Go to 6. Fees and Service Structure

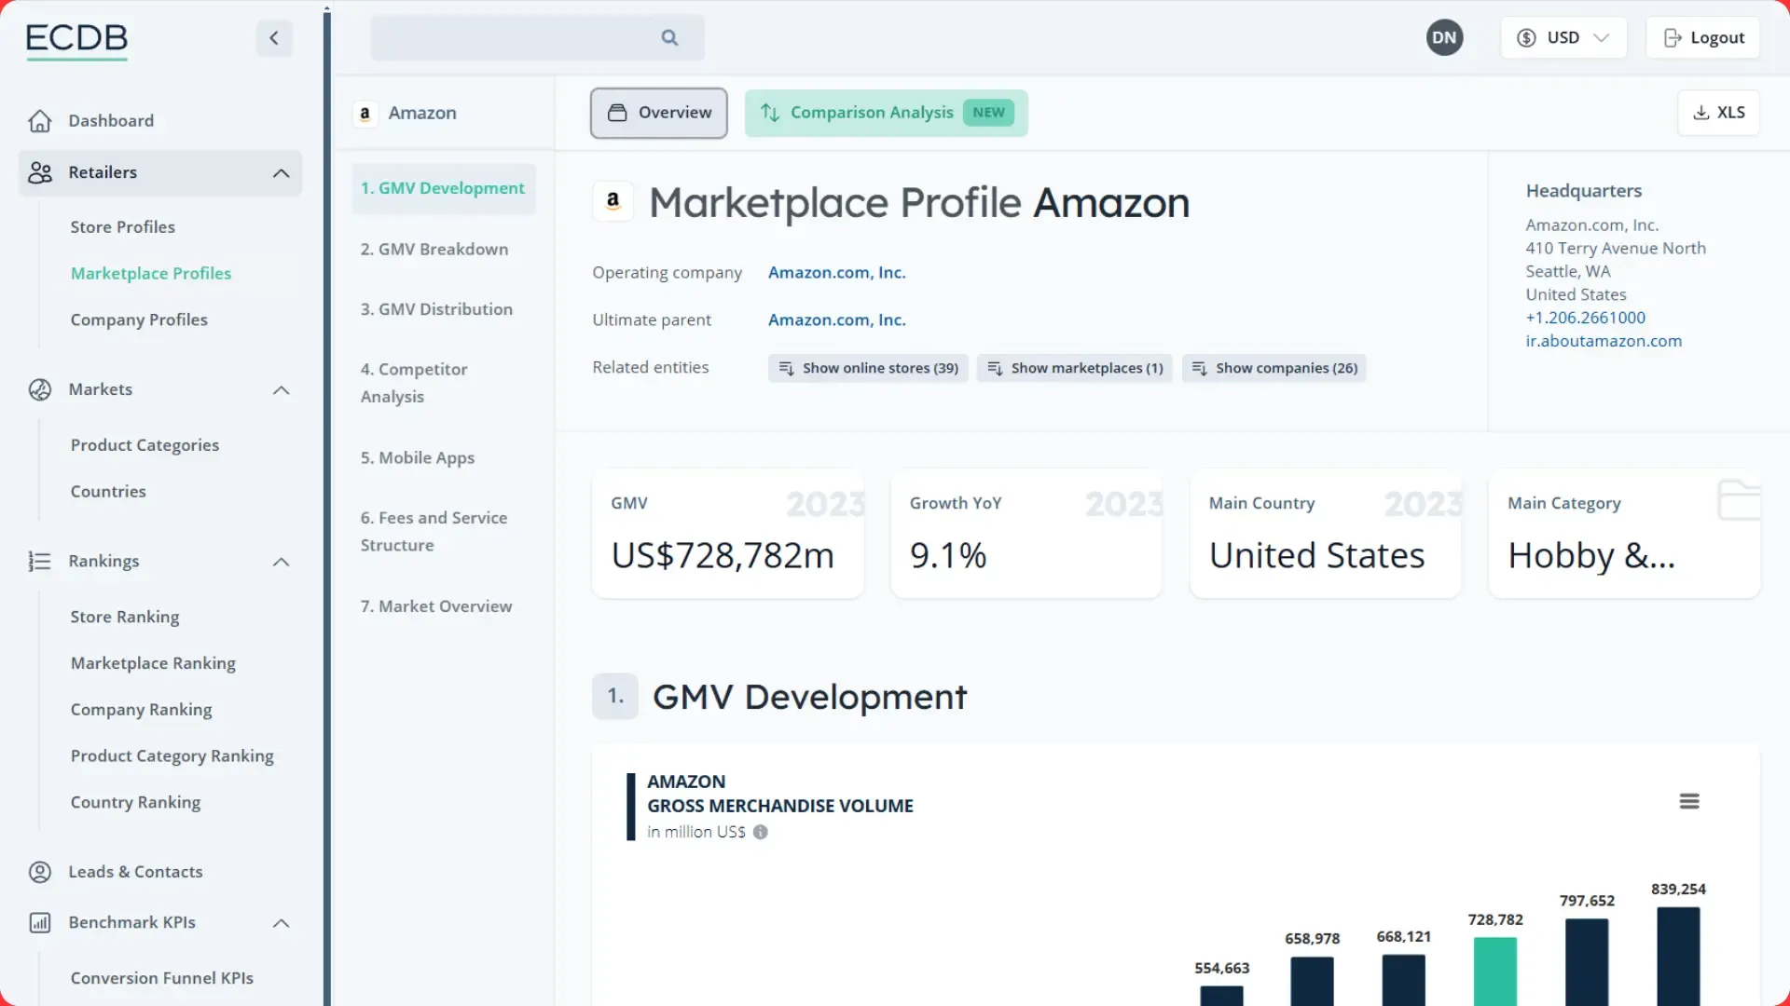[x=434, y=532]
